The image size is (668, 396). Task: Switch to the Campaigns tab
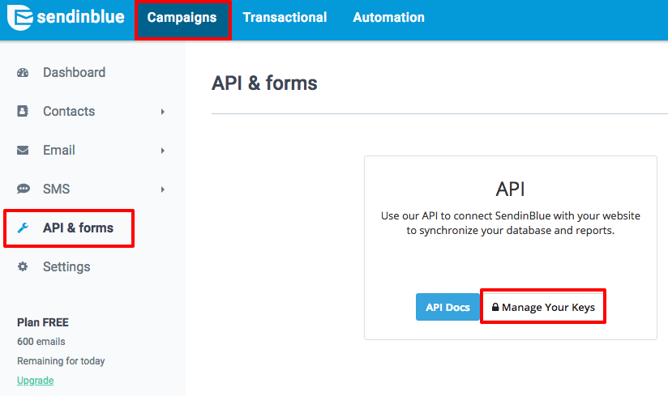(x=182, y=18)
